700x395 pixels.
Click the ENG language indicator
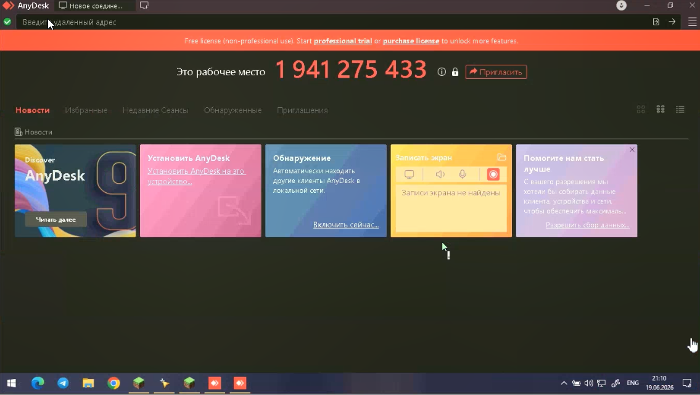pos(633,383)
